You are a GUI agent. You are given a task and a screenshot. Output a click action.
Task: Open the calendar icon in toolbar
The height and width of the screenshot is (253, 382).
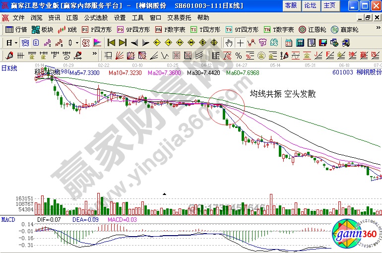(289, 43)
